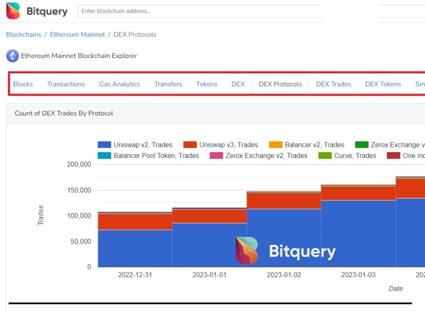This screenshot has width=425, height=313.
Task: Toggle the Balancer v2, Trades legend label
Action: click(x=315, y=145)
